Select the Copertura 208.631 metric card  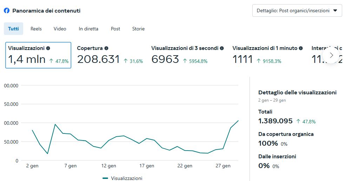point(110,55)
